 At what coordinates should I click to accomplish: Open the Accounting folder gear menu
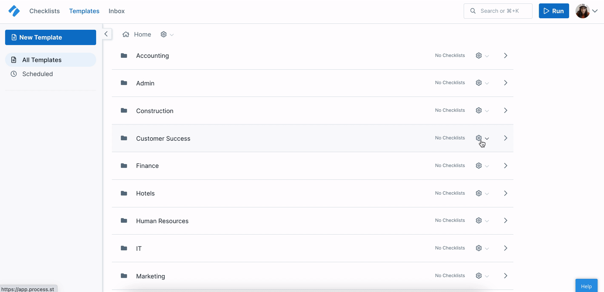pos(482,56)
